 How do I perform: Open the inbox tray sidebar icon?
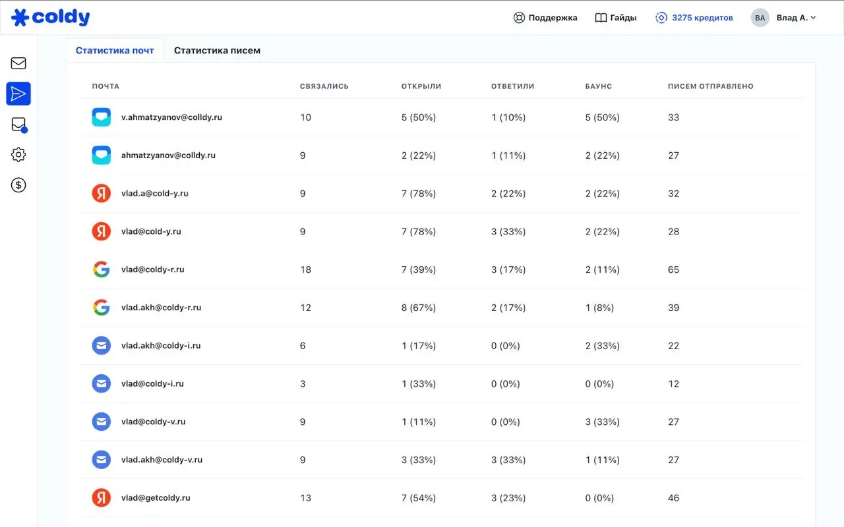(18, 125)
